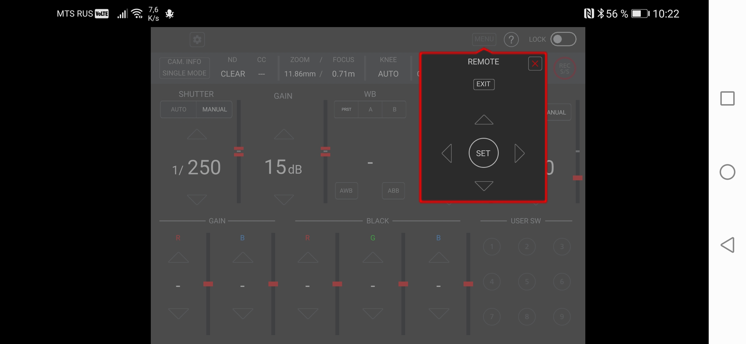Toggle the LOCK switch

(x=563, y=39)
